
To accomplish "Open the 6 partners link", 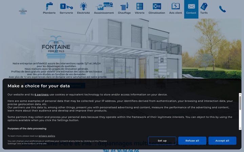I will coord(42,95).
